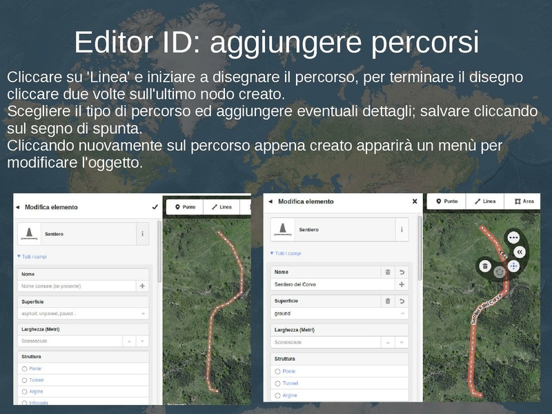Collapse 'Tutti i campi' above the Sentiero del Corvo field

285,253
